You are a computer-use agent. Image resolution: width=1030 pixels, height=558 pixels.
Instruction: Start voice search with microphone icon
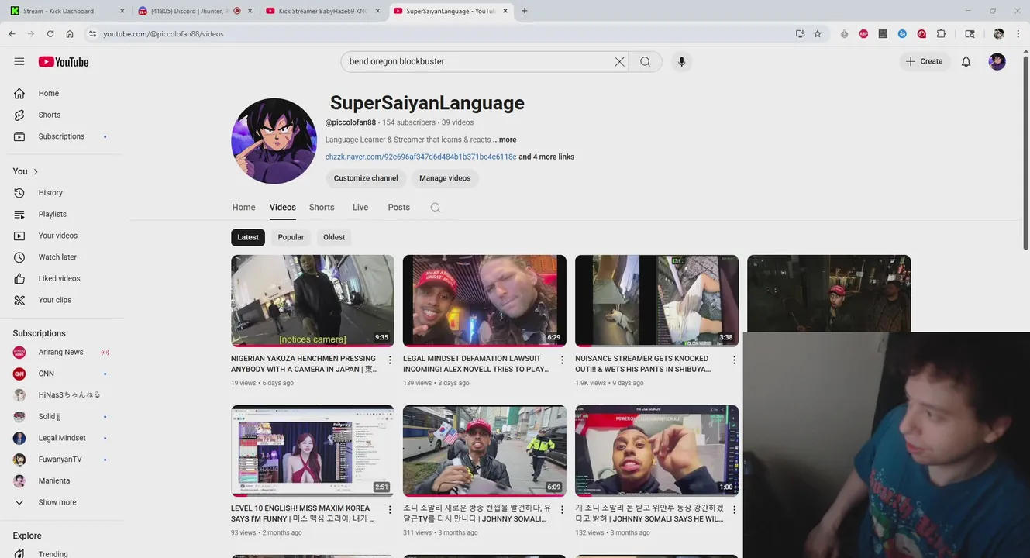(x=681, y=62)
